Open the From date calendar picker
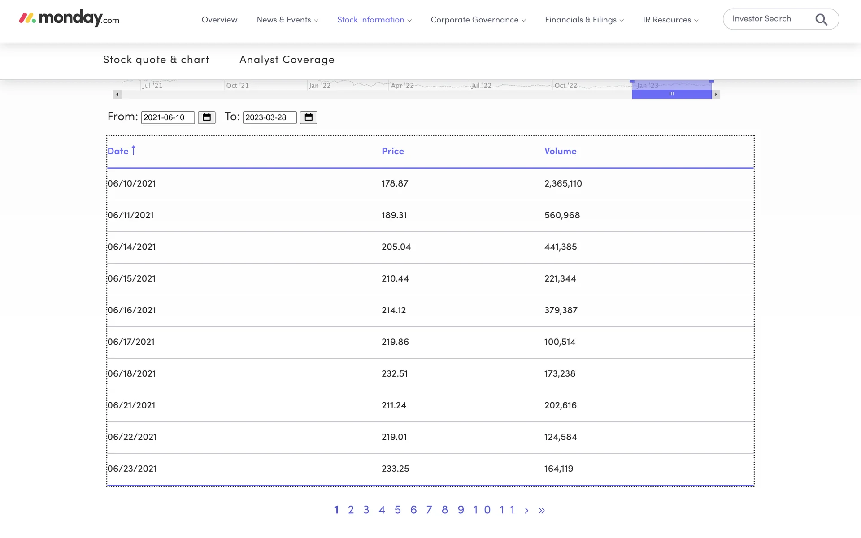 (207, 117)
